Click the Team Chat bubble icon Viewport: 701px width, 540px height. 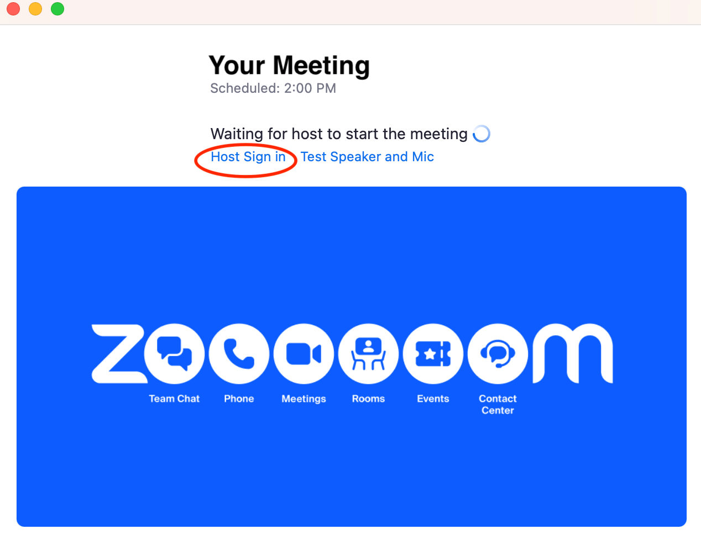174,354
